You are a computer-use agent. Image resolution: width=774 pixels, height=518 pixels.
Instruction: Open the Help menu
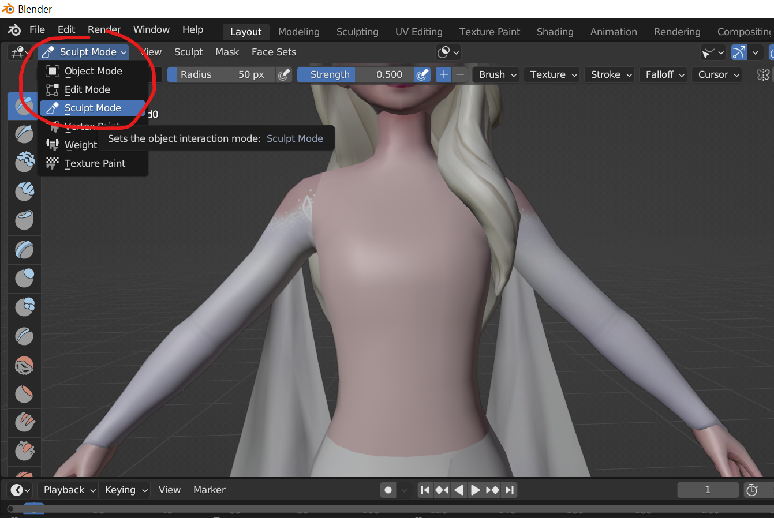click(x=193, y=29)
